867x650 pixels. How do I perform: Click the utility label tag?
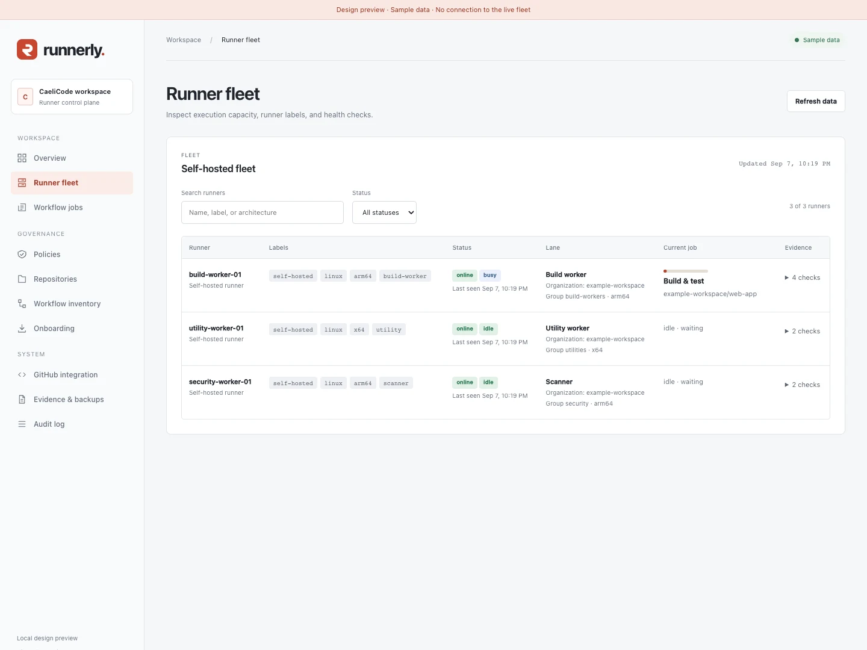click(x=389, y=330)
